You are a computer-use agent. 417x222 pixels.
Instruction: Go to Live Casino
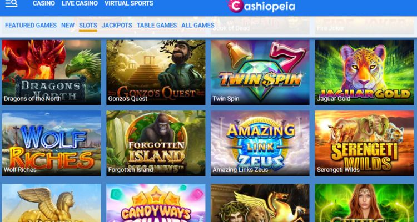click(80, 3)
